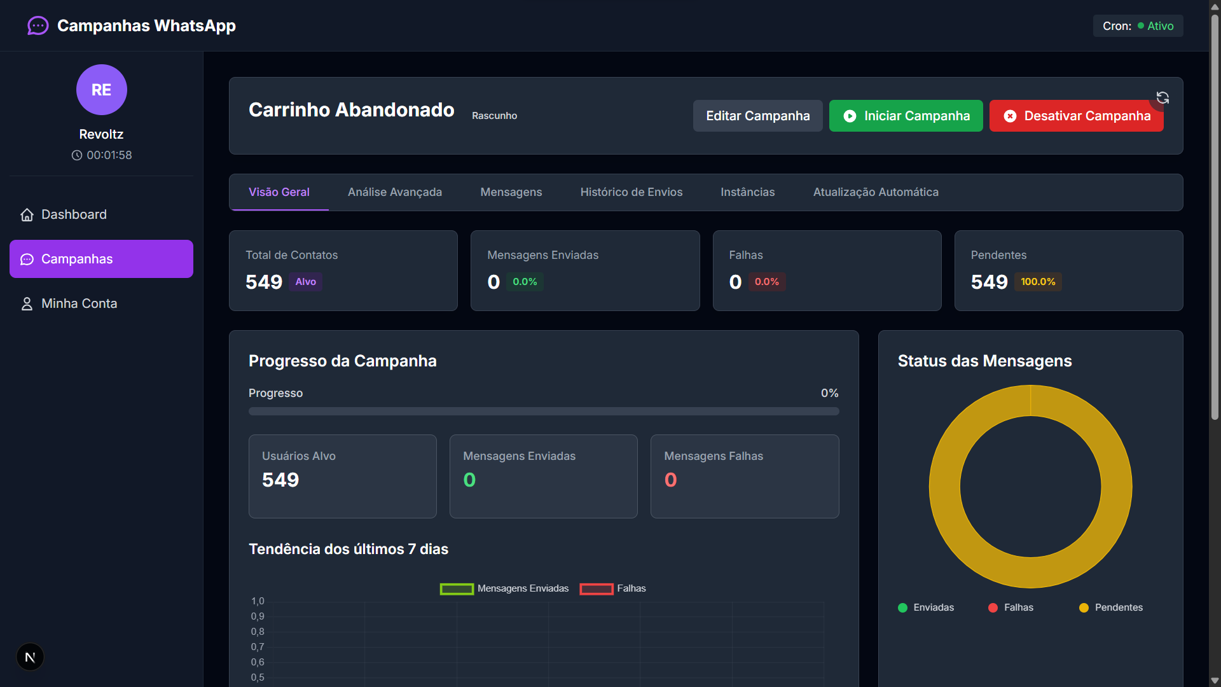Image resolution: width=1221 pixels, height=687 pixels.
Task: Click the Next.js N badge at the bottom left
Action: 30,657
